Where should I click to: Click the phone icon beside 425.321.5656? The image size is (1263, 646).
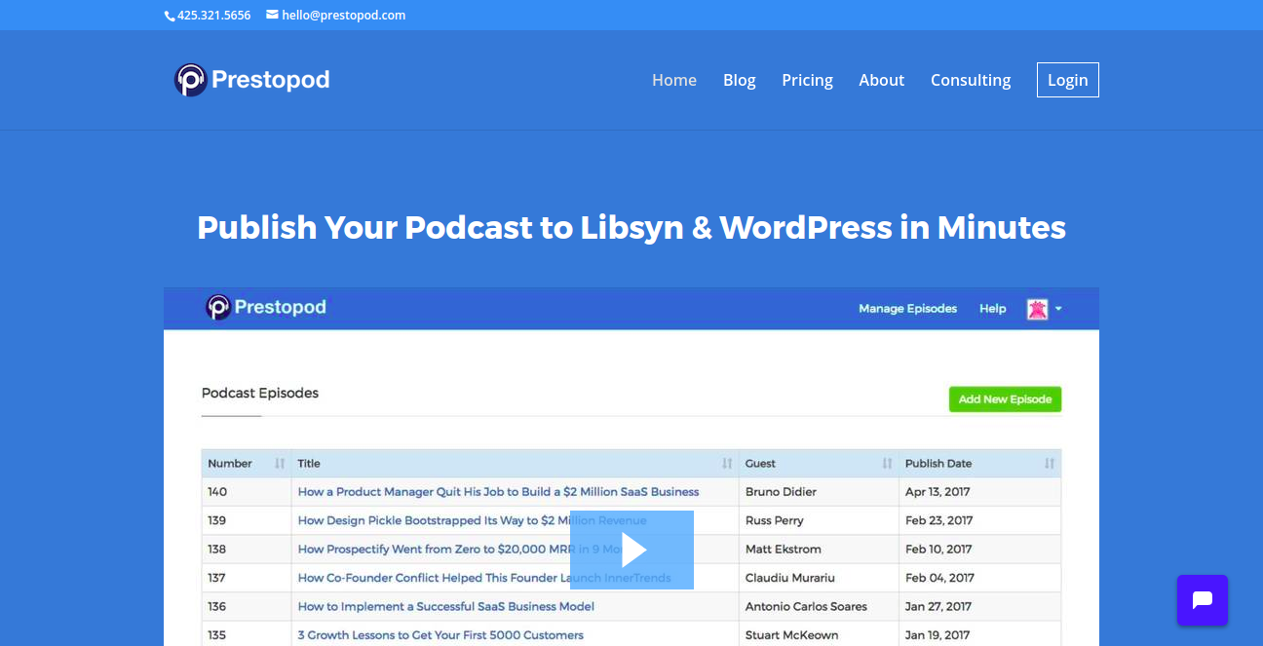[x=170, y=16]
